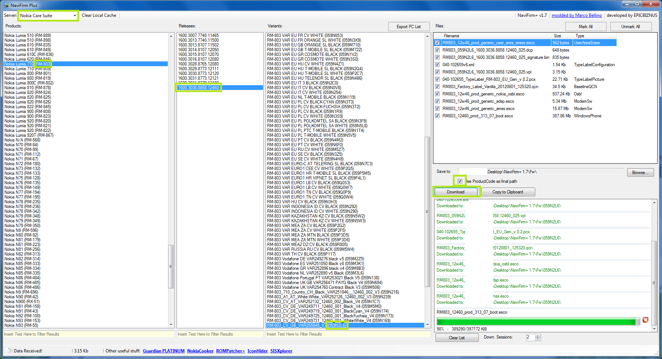Image resolution: width=662 pixels, height=359 pixels.
Task: Select Nokia Lumia 800 (RM-801) product
Action: pyautogui.click(x=27, y=73)
